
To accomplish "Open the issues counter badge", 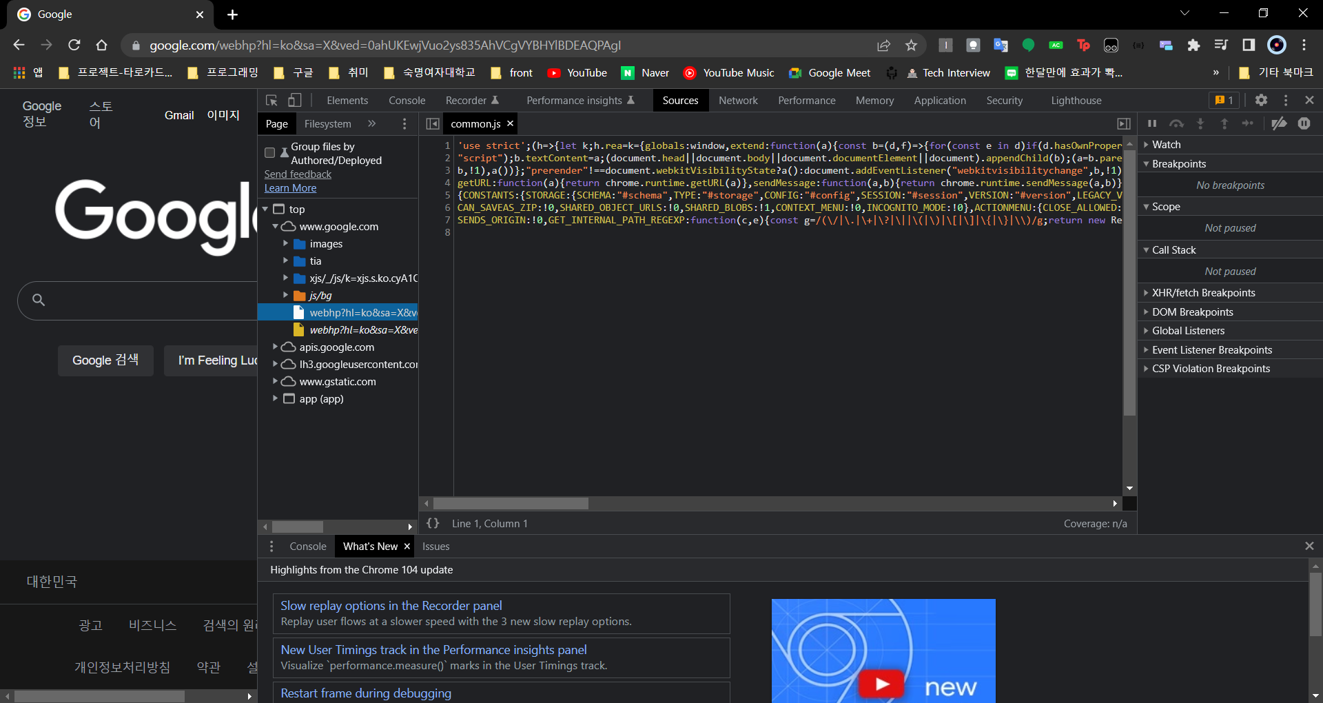I will pos(1224,100).
